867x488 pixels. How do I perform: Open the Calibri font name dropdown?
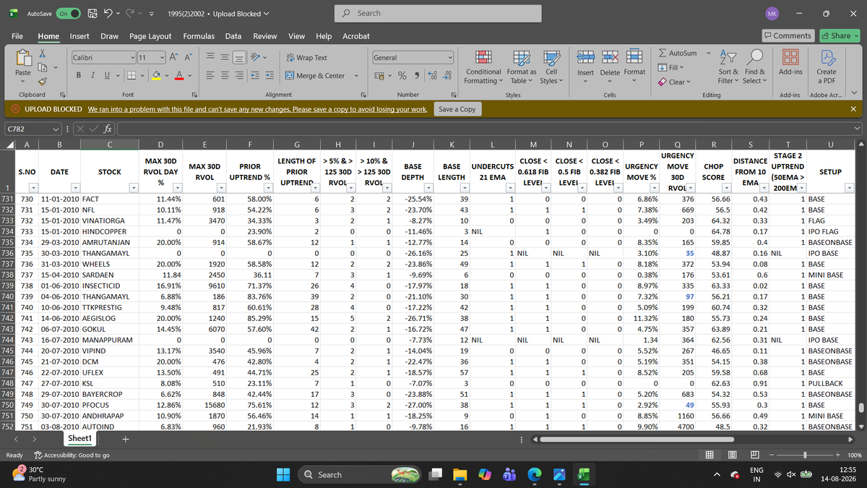click(132, 57)
